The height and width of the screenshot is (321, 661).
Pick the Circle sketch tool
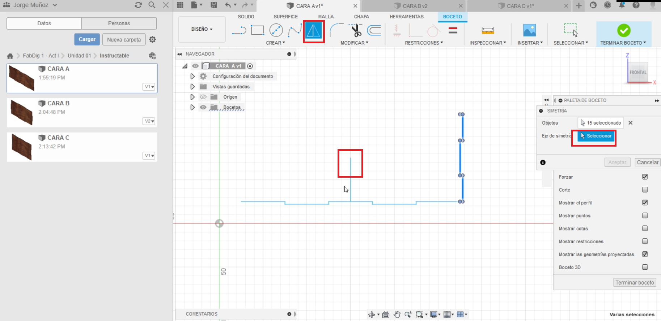276,30
